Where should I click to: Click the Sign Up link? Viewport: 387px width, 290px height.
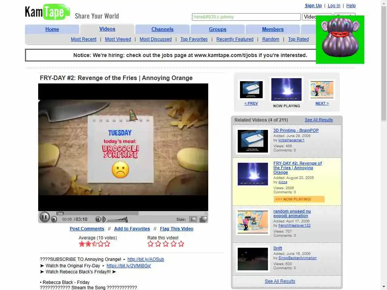tap(313, 6)
